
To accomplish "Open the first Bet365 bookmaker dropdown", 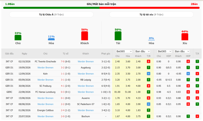I will click(x=124, y=51).
